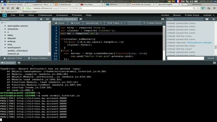Bookmark this page with the star
Screen dimensions: 217x122
click(198, 8)
